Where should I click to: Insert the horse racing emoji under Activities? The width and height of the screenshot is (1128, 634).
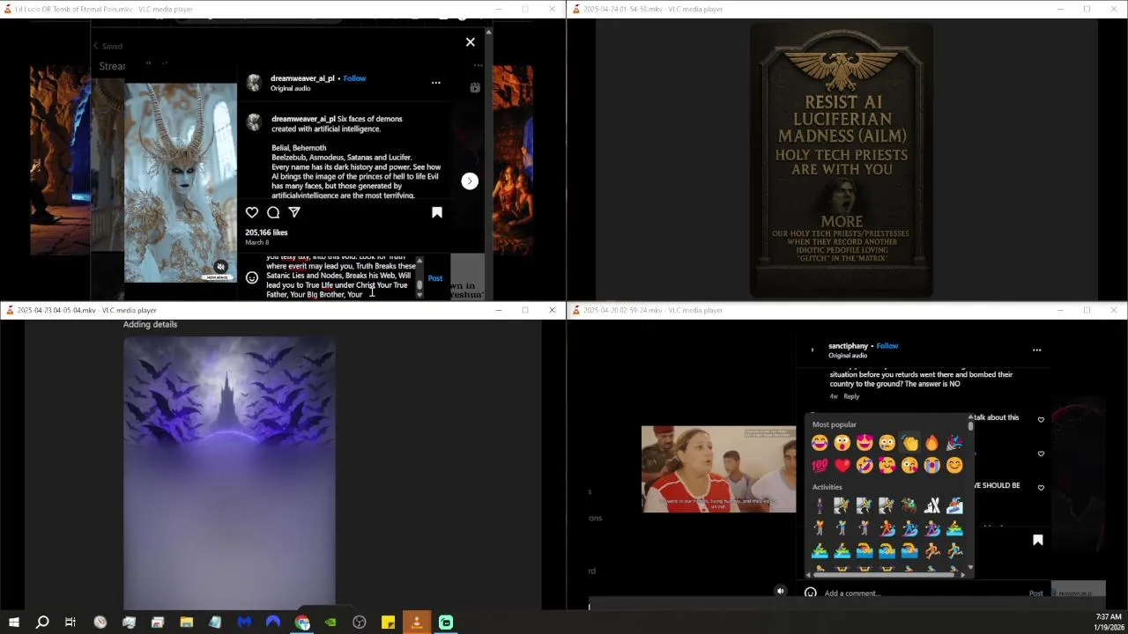[909, 505]
